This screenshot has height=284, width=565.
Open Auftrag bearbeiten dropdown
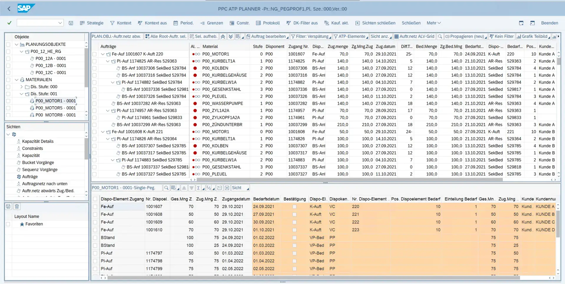click(x=267, y=36)
